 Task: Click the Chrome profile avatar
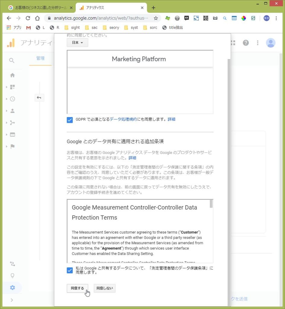267,18
